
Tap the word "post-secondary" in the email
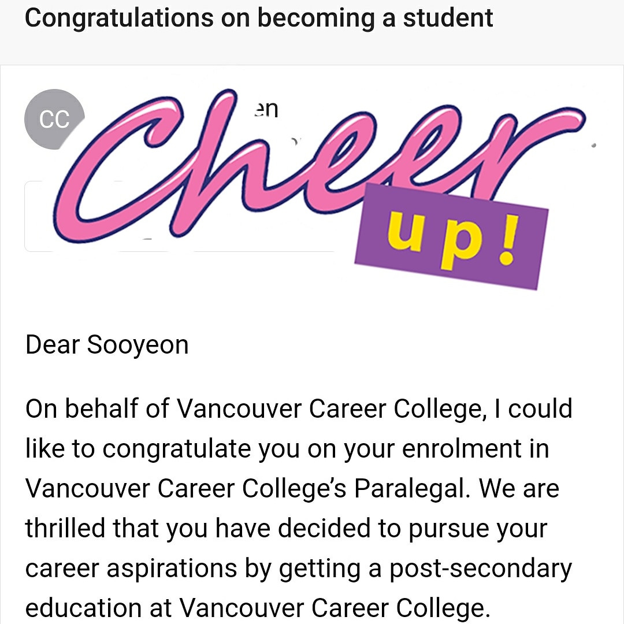pos(481,569)
